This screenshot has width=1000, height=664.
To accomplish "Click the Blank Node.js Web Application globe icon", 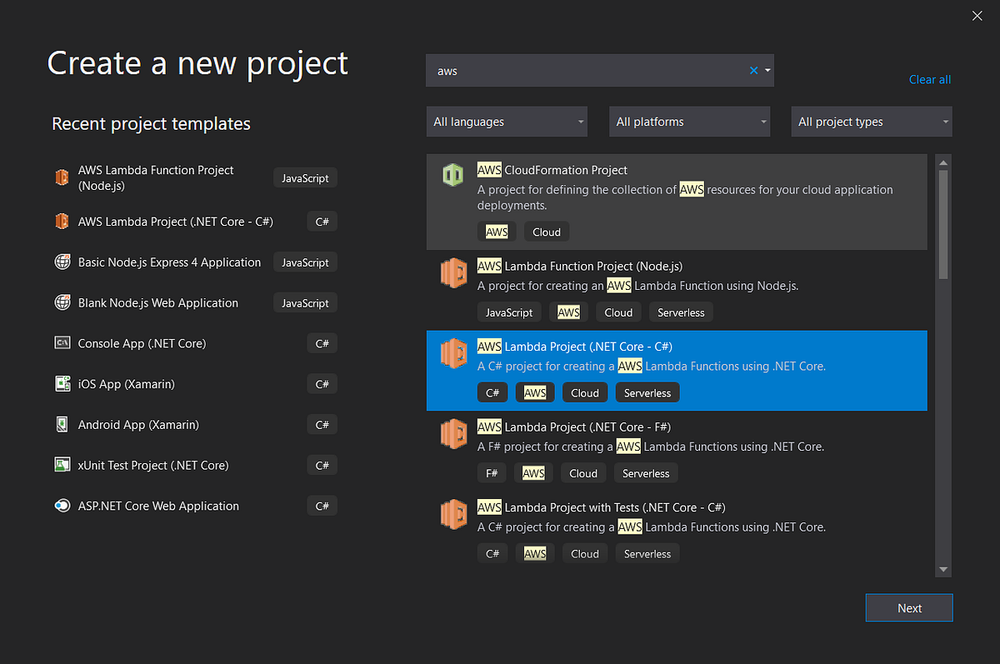I will pos(62,302).
